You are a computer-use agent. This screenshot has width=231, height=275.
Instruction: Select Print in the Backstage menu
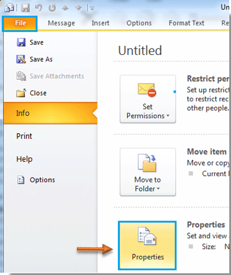pyautogui.click(x=24, y=136)
